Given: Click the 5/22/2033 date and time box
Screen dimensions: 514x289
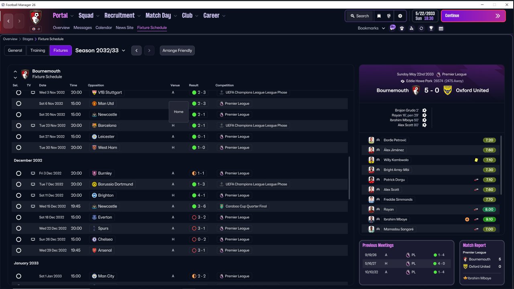Looking at the screenshot, I should [424, 16].
